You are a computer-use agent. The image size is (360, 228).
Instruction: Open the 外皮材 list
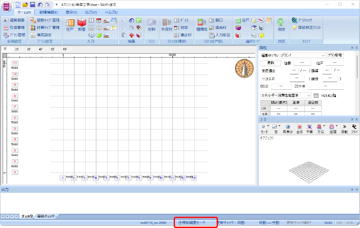(167, 25)
